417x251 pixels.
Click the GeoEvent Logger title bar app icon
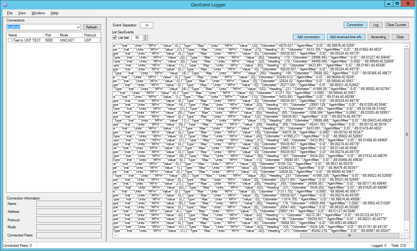5,4
